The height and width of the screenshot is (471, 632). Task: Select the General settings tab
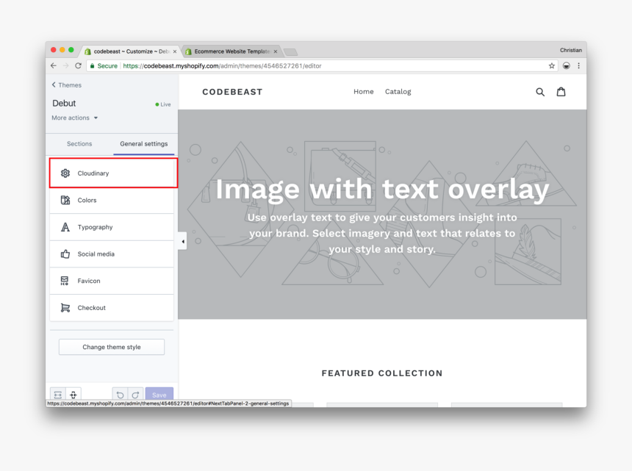click(x=144, y=144)
